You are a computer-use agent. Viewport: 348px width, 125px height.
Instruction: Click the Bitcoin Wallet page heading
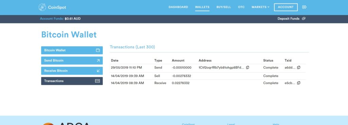coord(69,35)
